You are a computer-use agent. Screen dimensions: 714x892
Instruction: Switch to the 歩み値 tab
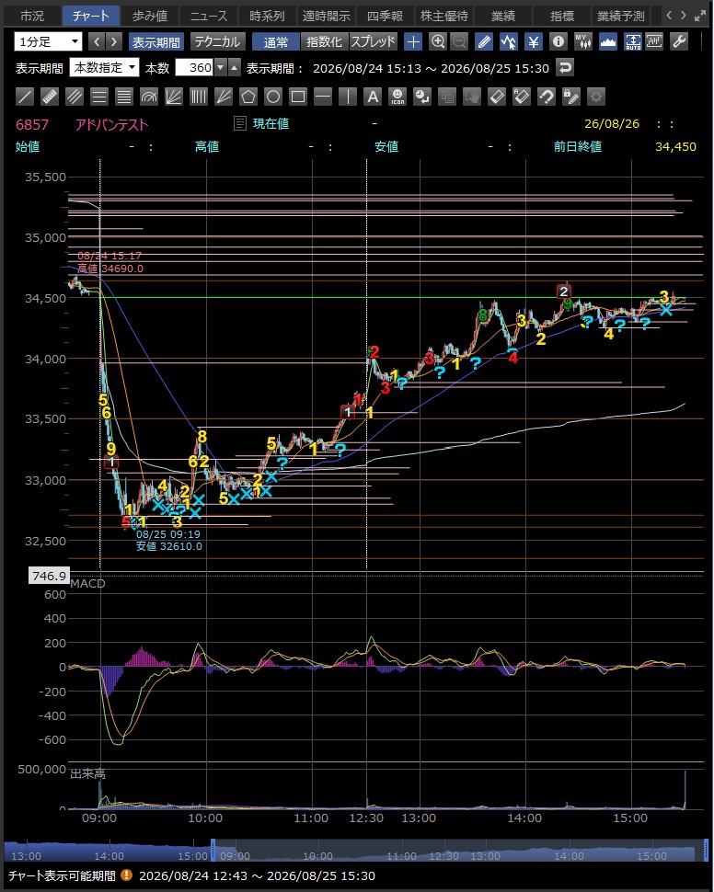(150, 16)
